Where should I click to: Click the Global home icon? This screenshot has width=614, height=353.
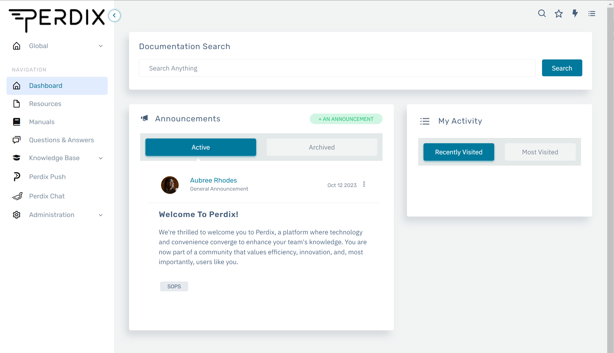17,46
